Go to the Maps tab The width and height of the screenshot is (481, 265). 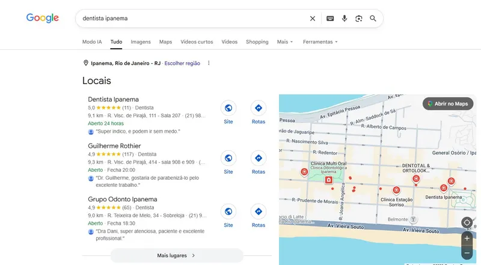(x=165, y=41)
